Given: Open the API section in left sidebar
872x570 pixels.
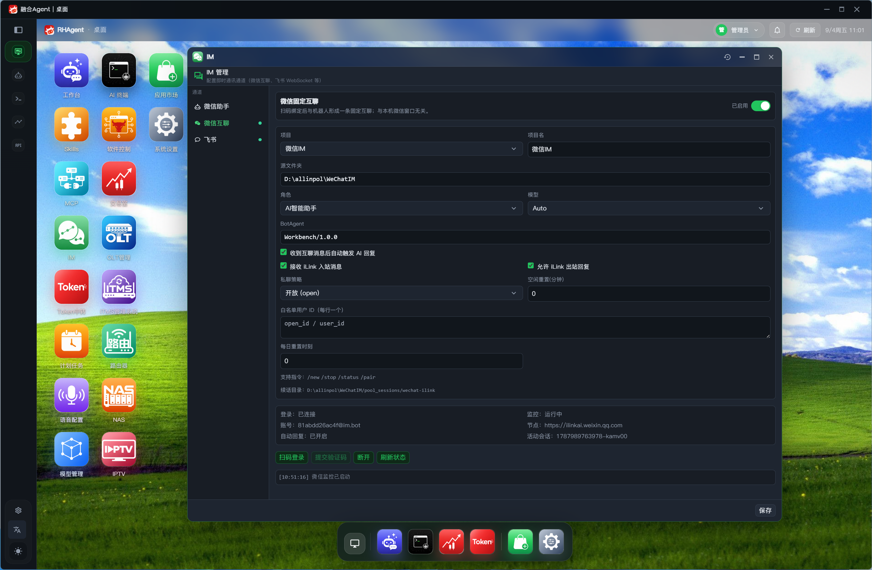Looking at the screenshot, I should (18, 145).
